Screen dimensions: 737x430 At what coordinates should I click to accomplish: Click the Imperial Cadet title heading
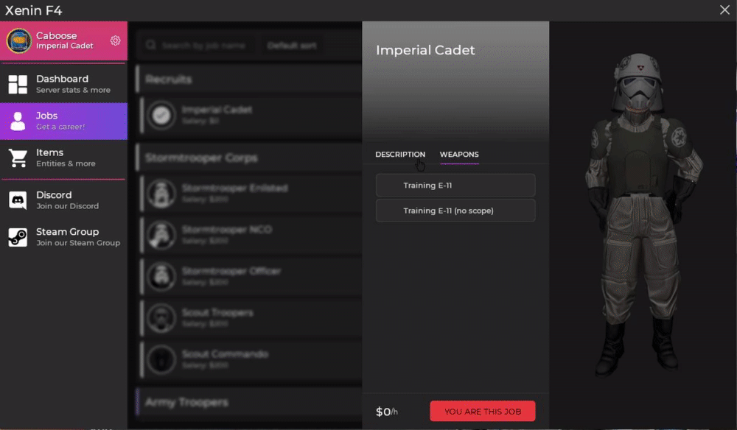(x=425, y=50)
